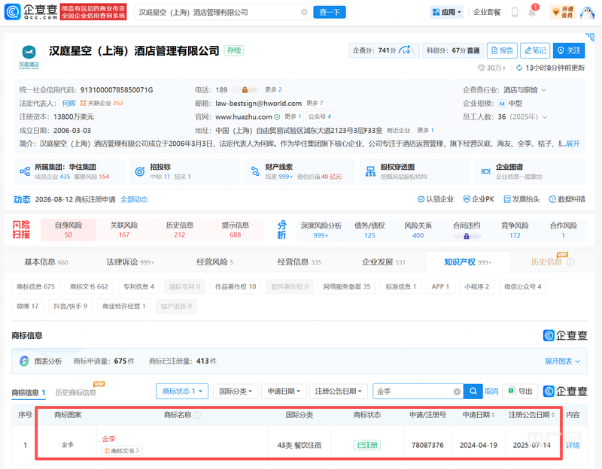The width and height of the screenshot is (602, 469).
Task: Select 专利信息 4 sub-tab
Action: 138,286
